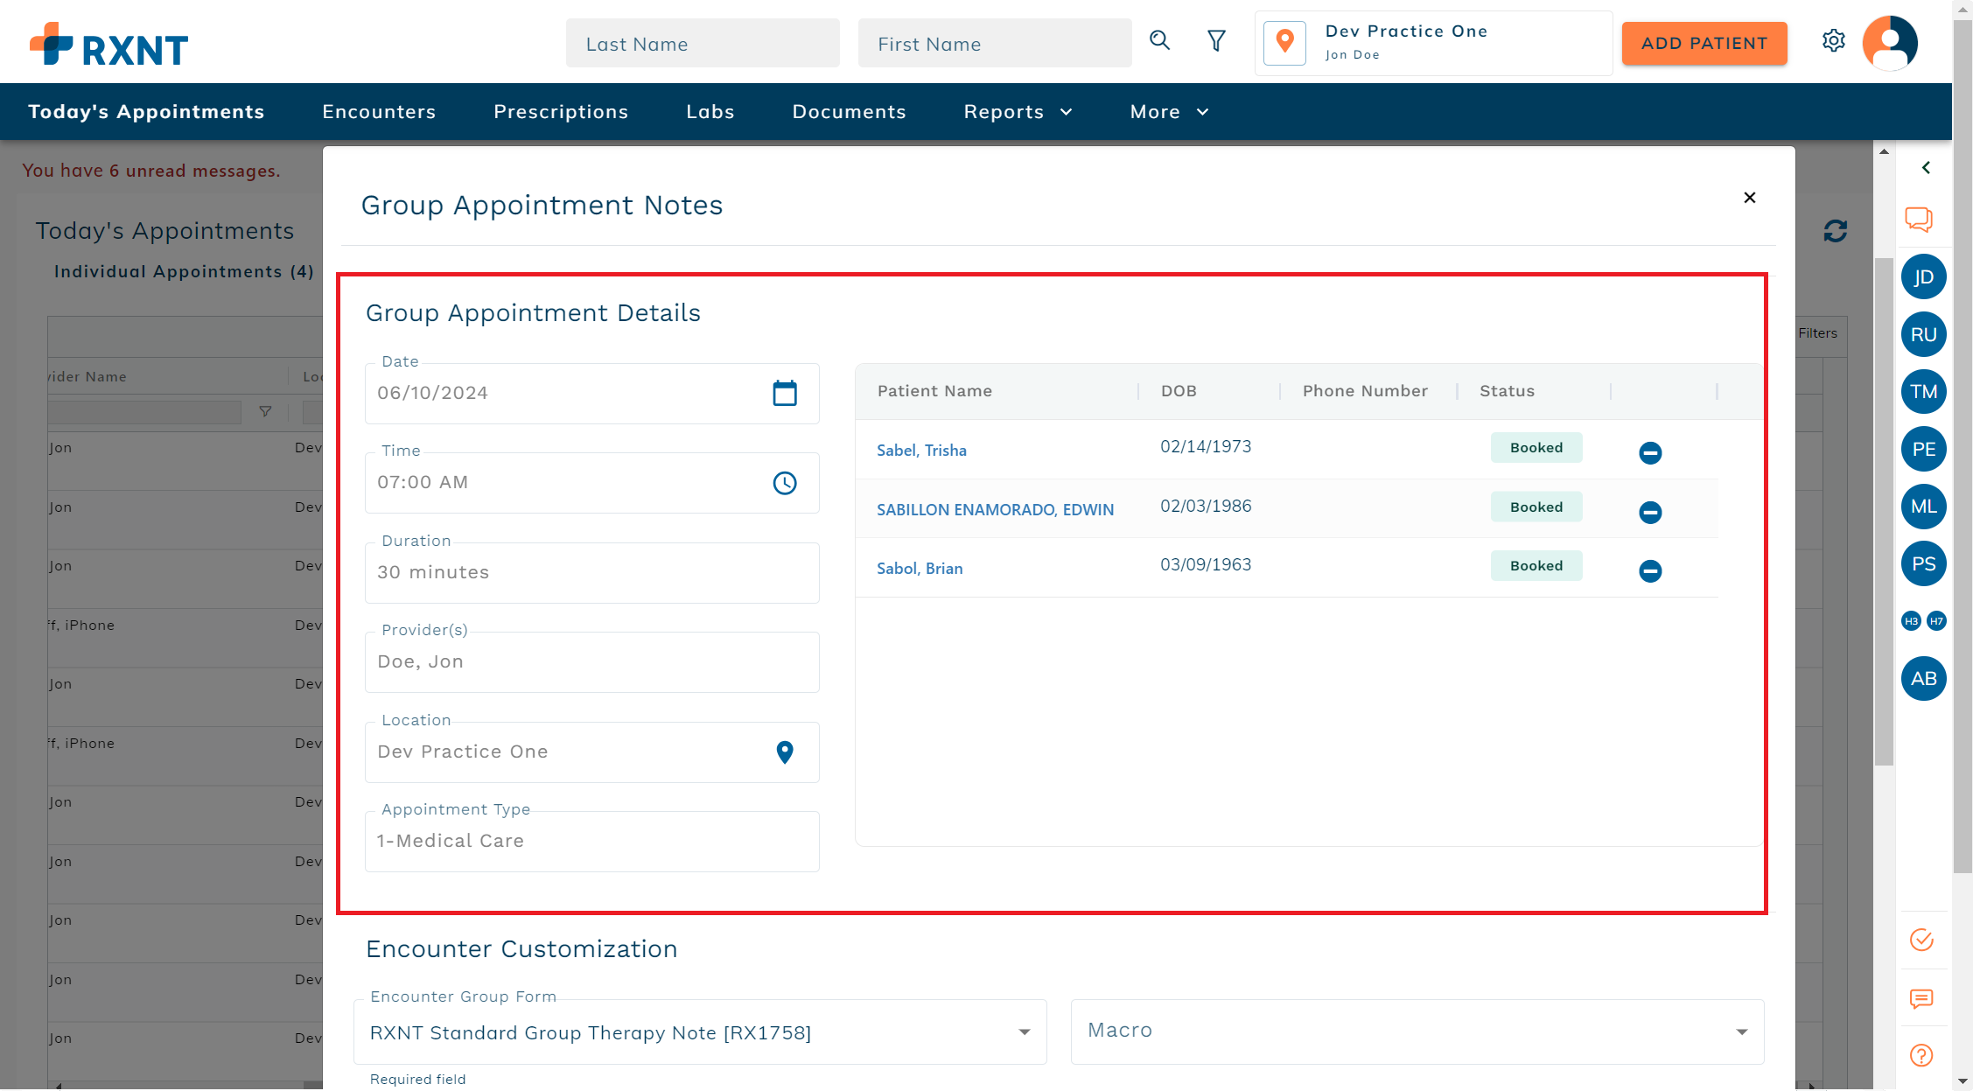Click the Time field showing 07:00 AM
Screen dimensions: 1973x1091
591,483
